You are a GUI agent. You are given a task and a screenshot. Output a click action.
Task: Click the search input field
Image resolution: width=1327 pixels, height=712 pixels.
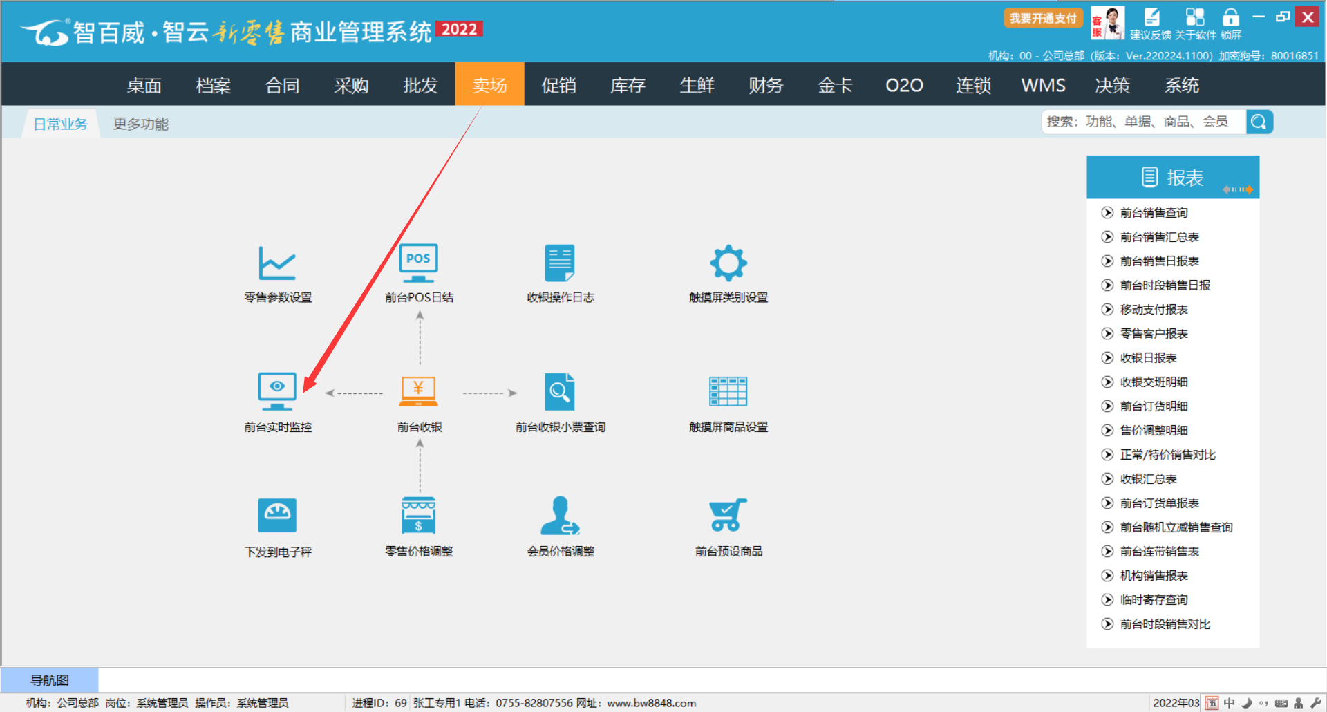pyautogui.click(x=1143, y=122)
